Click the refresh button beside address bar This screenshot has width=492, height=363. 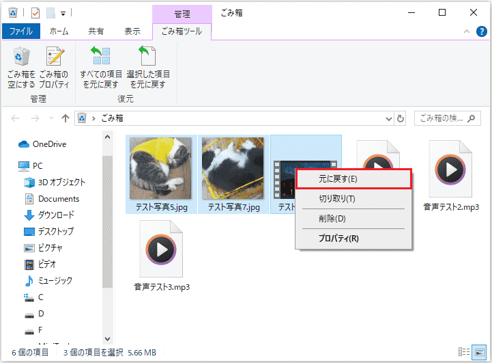[401, 118]
